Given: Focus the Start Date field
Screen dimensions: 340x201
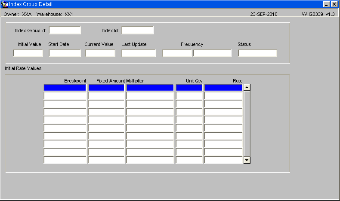Looking at the screenshot, I should [65, 53].
